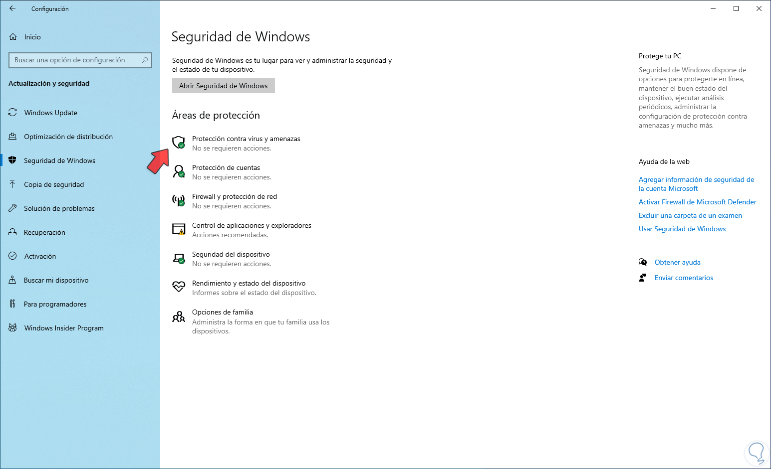771x469 pixels.
Task: Navigate to Recuperación settings
Action: (x=44, y=232)
